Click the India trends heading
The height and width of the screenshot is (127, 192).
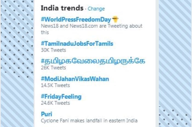coord(62,8)
